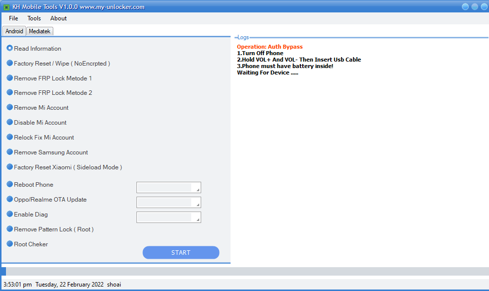
Task: Open the combo box next to Oppo/Realme OTA Update
Action: 169,203
